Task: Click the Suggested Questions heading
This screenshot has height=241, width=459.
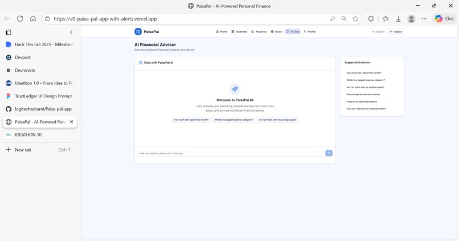Action: click(x=357, y=63)
